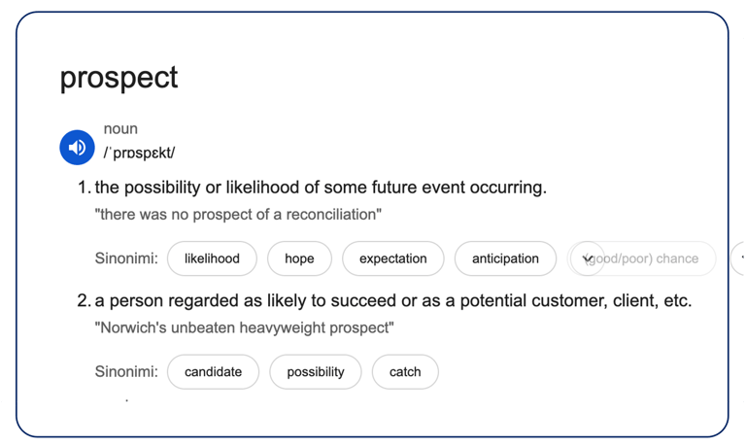
Task: Click the example 'there was no prospect of a reconciliation'
Action: [x=238, y=214]
